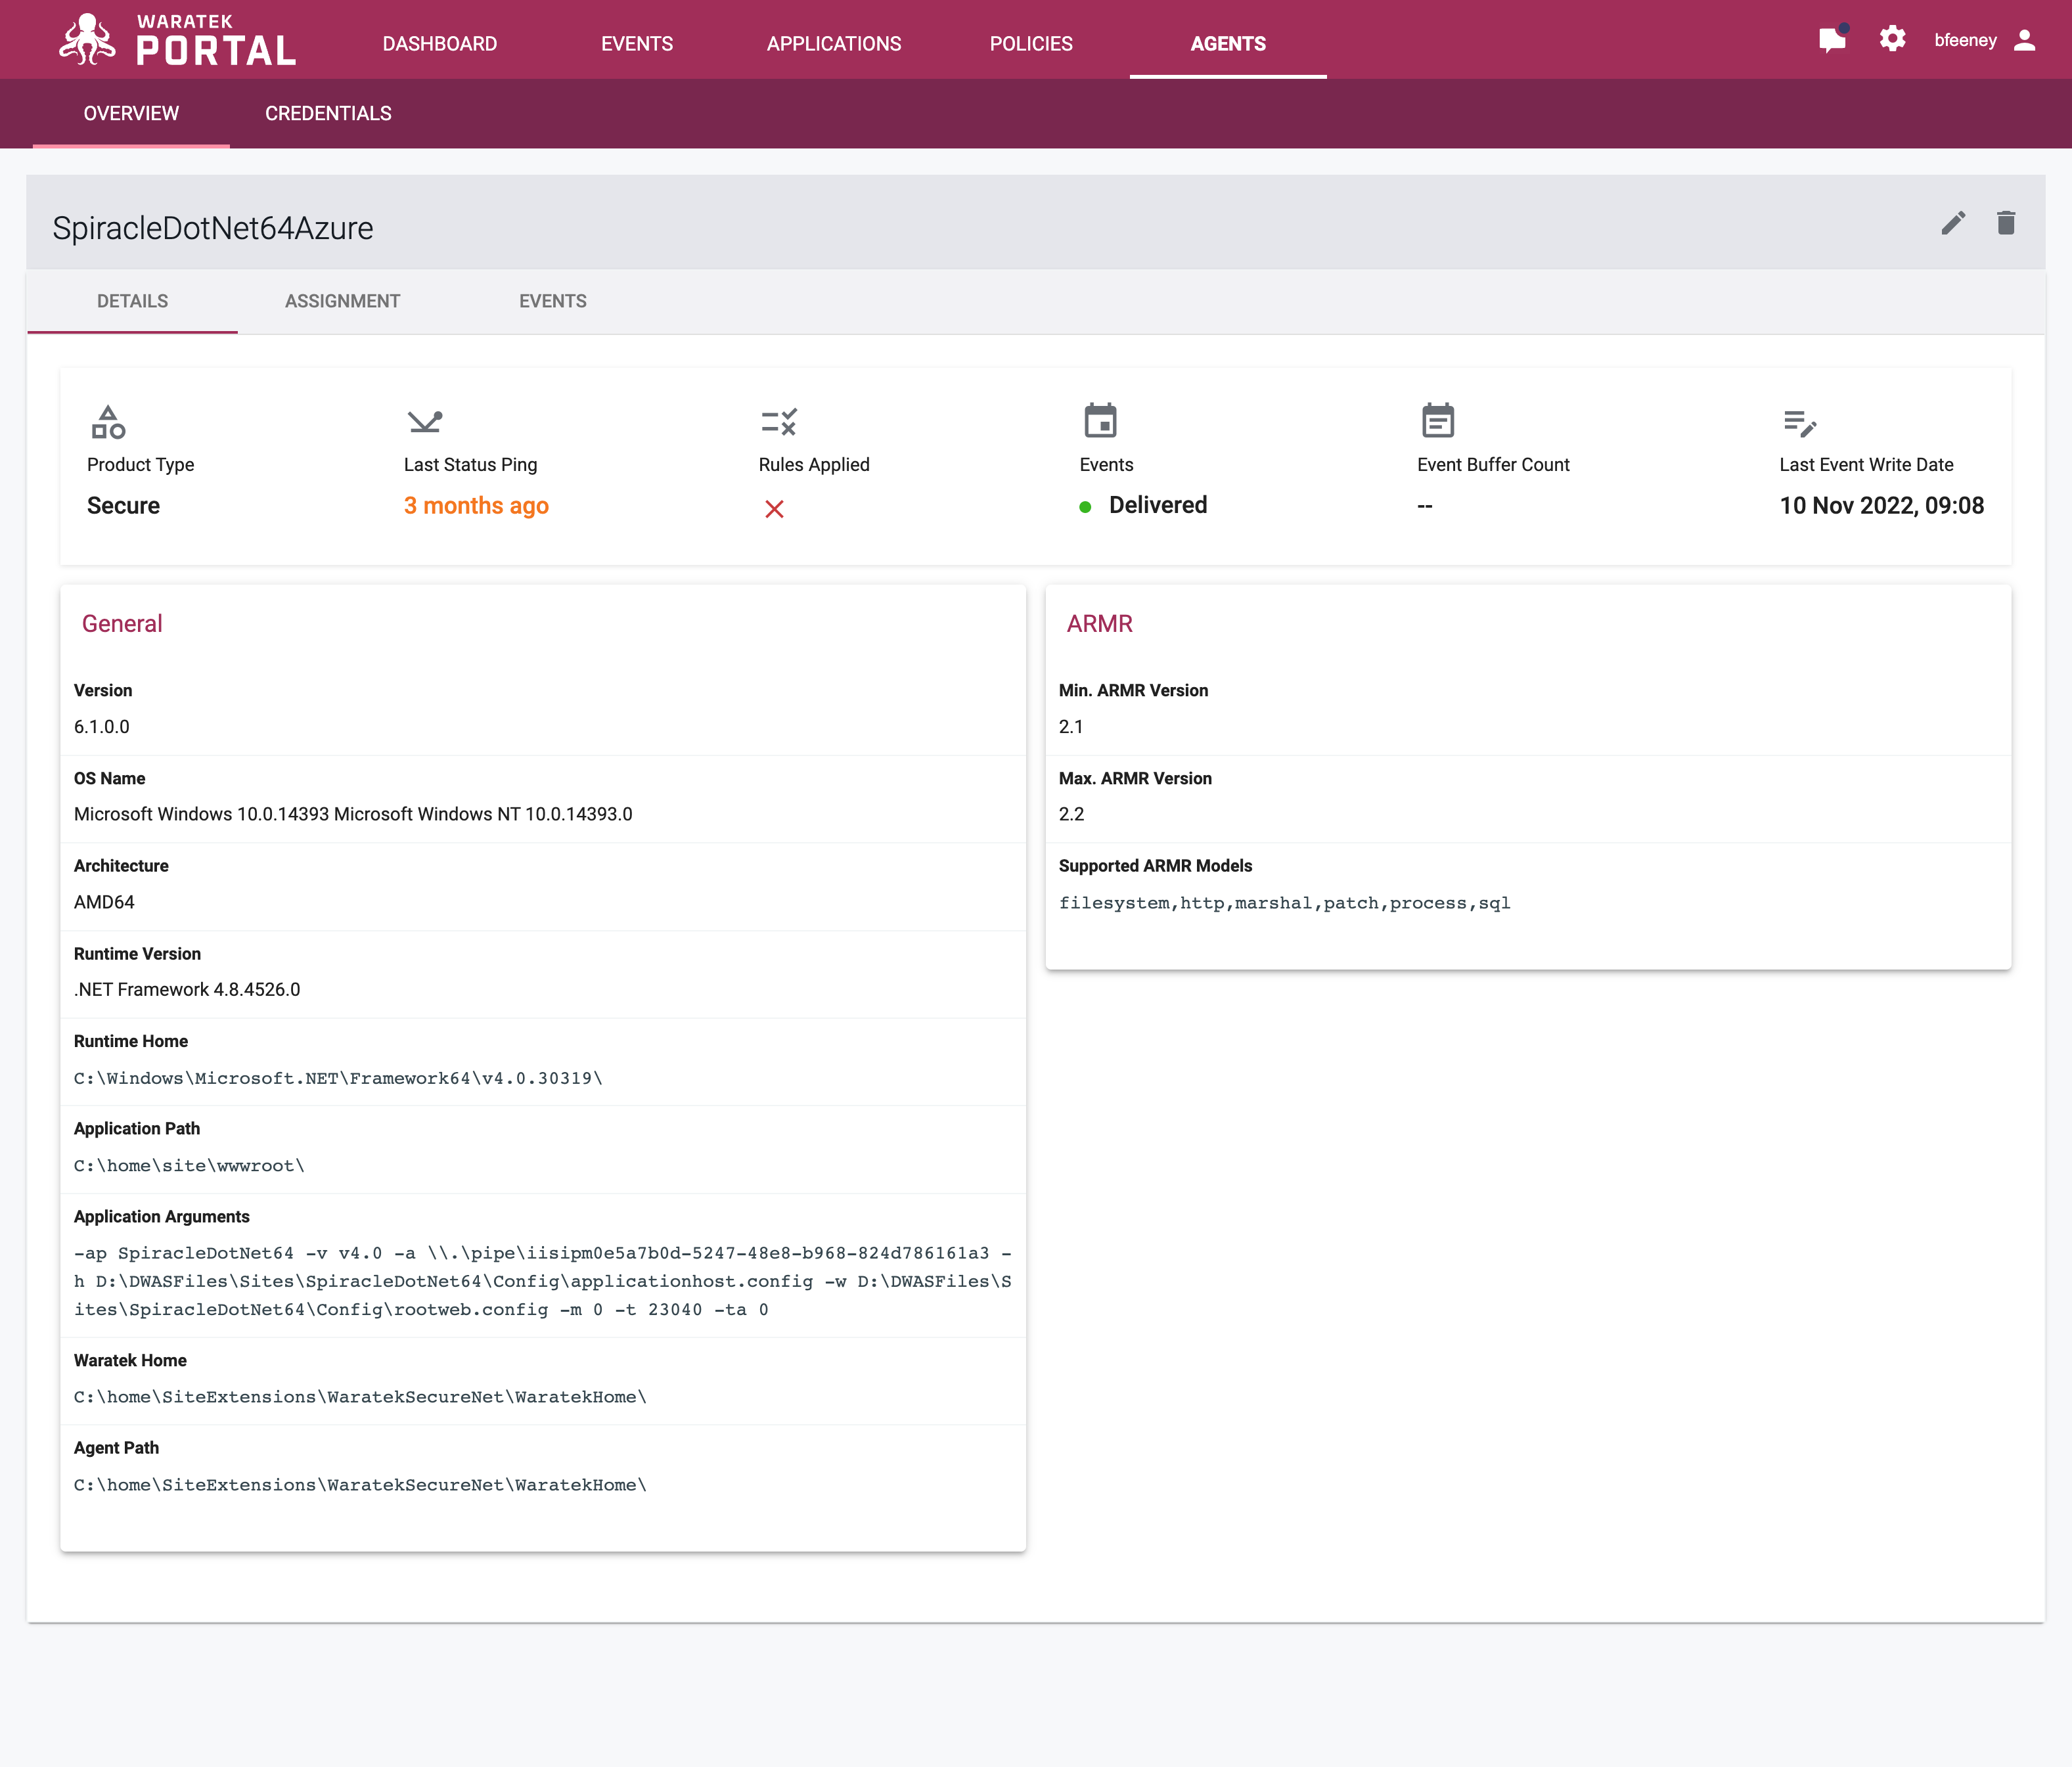Click the PORTAL wordmark
2072x1767 pixels.
pyautogui.click(x=216, y=50)
